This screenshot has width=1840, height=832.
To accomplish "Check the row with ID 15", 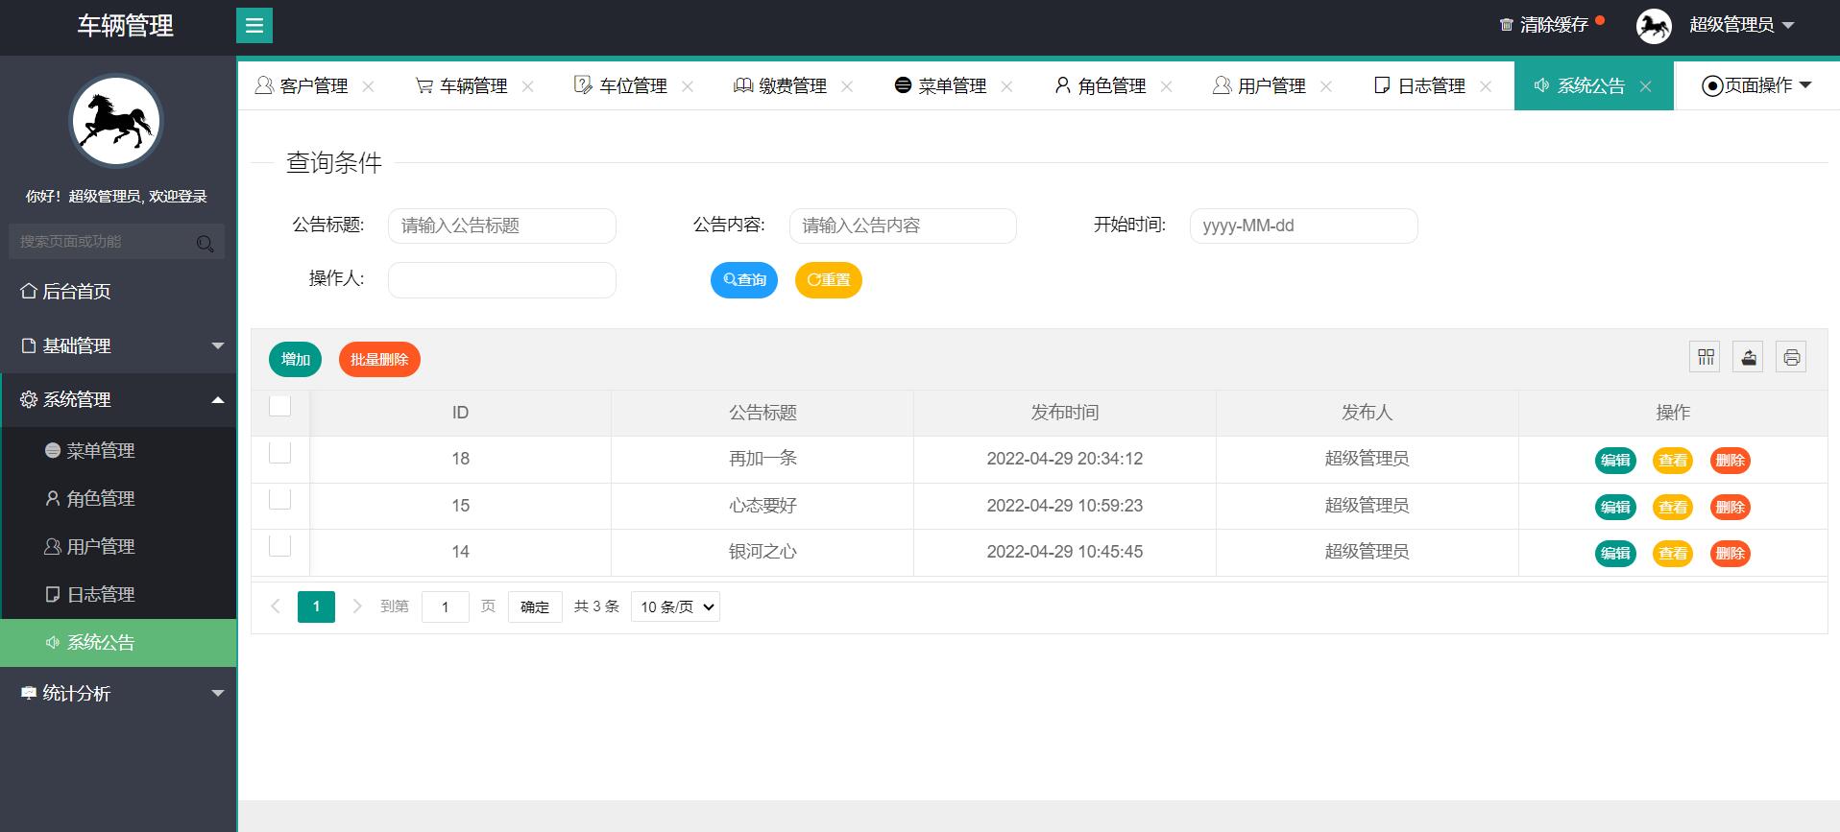I will (x=279, y=499).
